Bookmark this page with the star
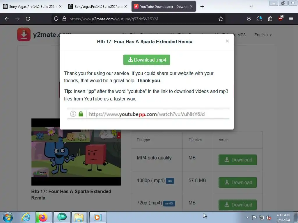This screenshot has width=298, height=223. (221, 19)
